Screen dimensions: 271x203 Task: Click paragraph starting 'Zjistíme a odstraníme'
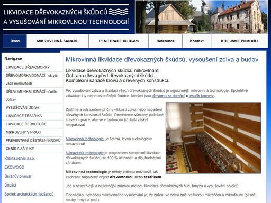[114, 117]
